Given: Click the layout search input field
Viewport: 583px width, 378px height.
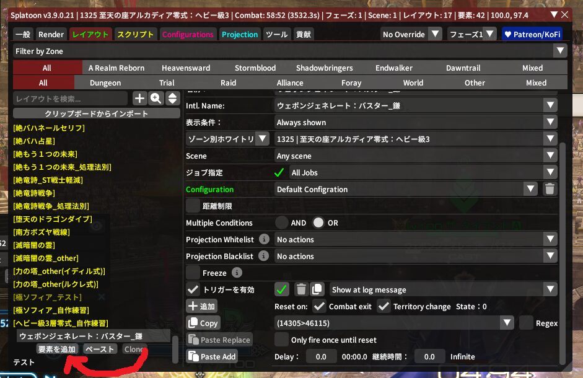Looking at the screenshot, I should [70, 98].
